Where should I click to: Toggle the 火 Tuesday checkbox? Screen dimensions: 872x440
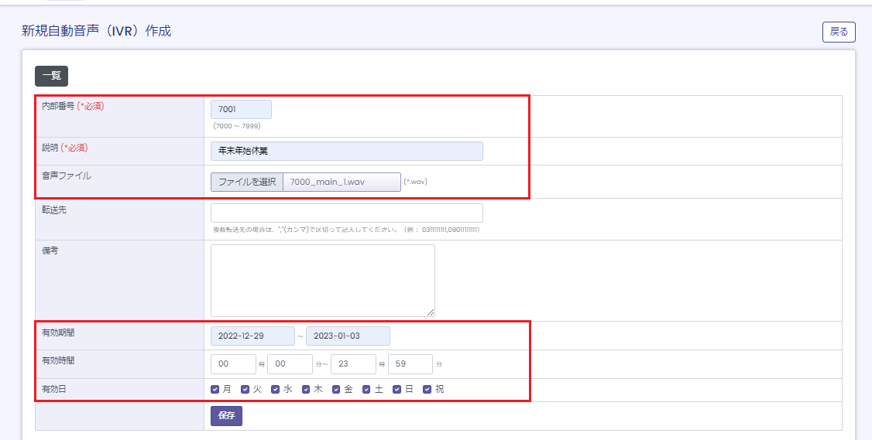[245, 390]
